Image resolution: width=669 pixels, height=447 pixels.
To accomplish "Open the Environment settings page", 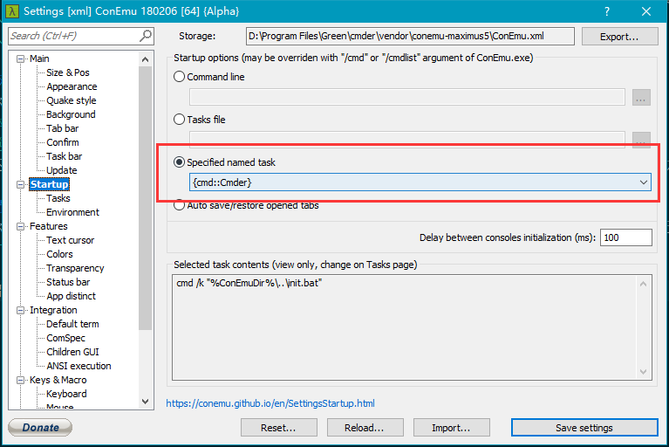I will [x=72, y=212].
